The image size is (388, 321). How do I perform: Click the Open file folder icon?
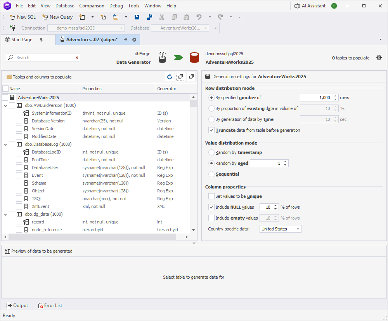coord(116,17)
